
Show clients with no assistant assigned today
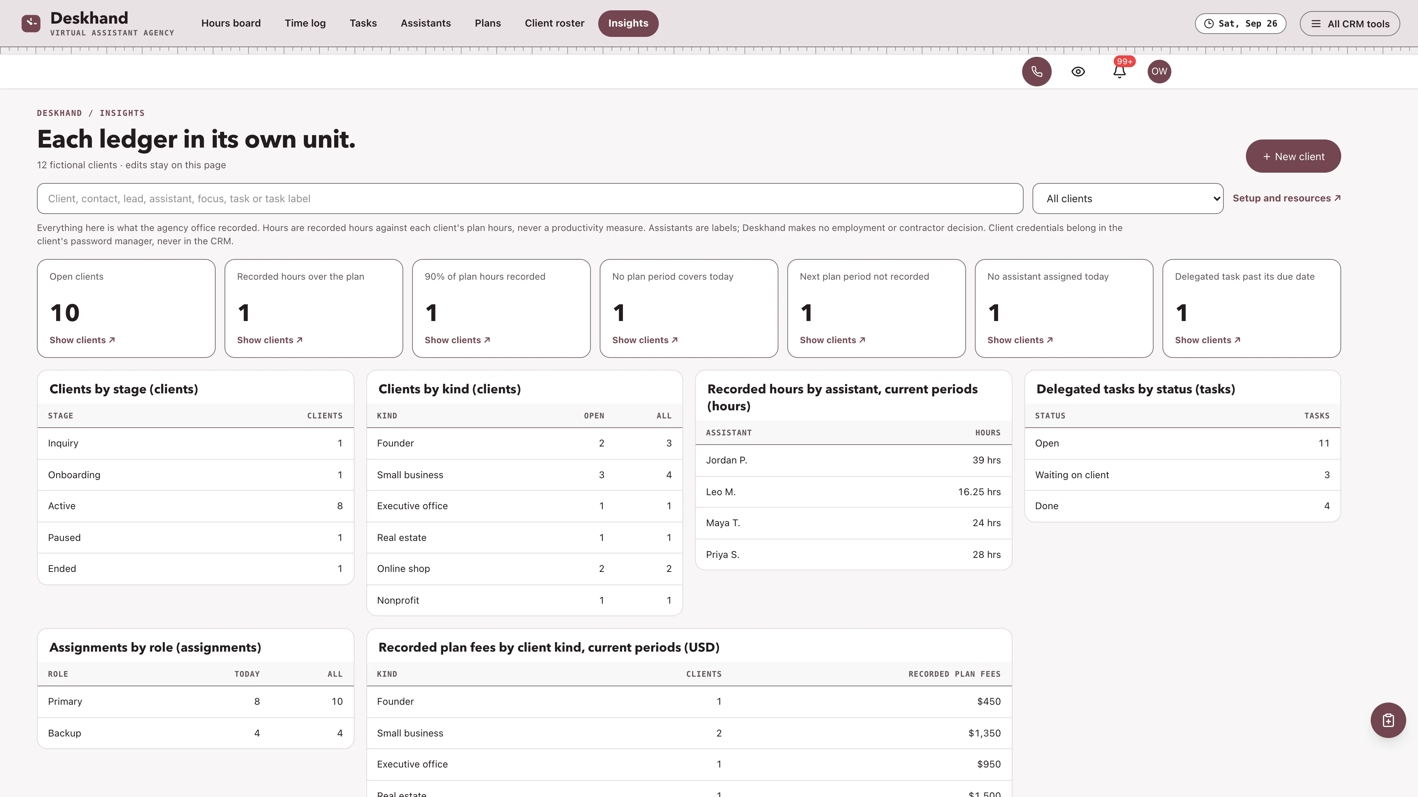(x=1020, y=340)
